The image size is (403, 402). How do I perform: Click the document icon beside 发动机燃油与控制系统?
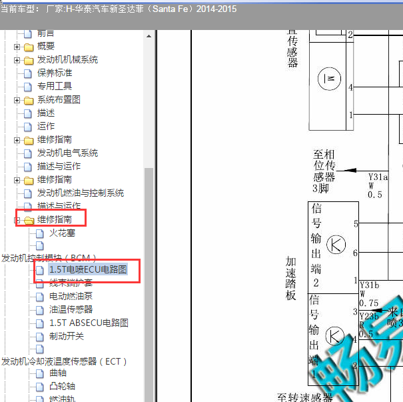[x=28, y=193]
